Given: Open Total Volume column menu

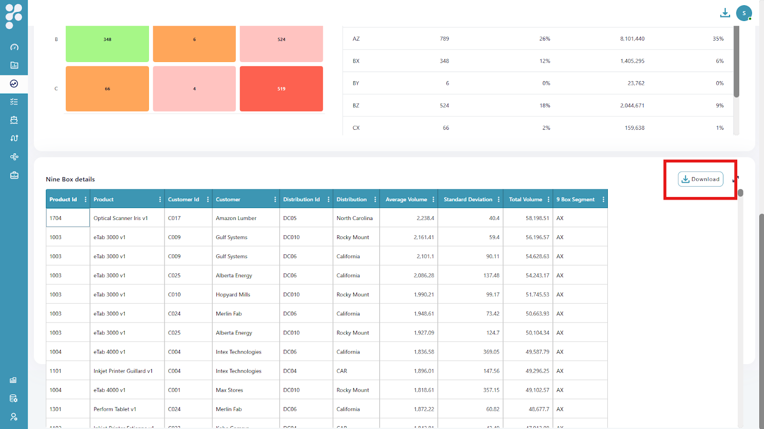Looking at the screenshot, I should click(548, 199).
